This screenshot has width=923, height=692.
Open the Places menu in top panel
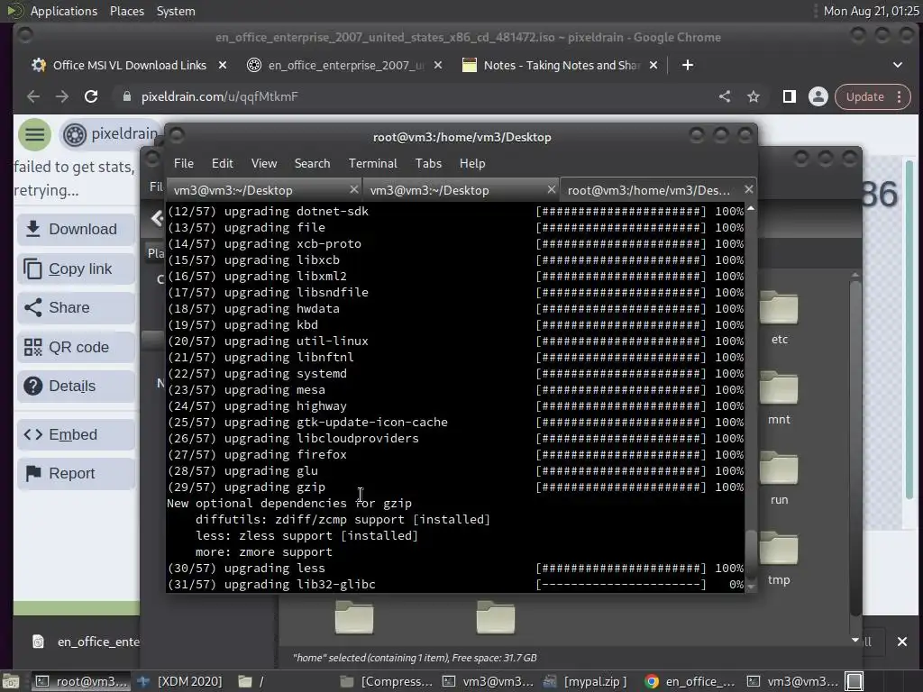click(x=126, y=11)
